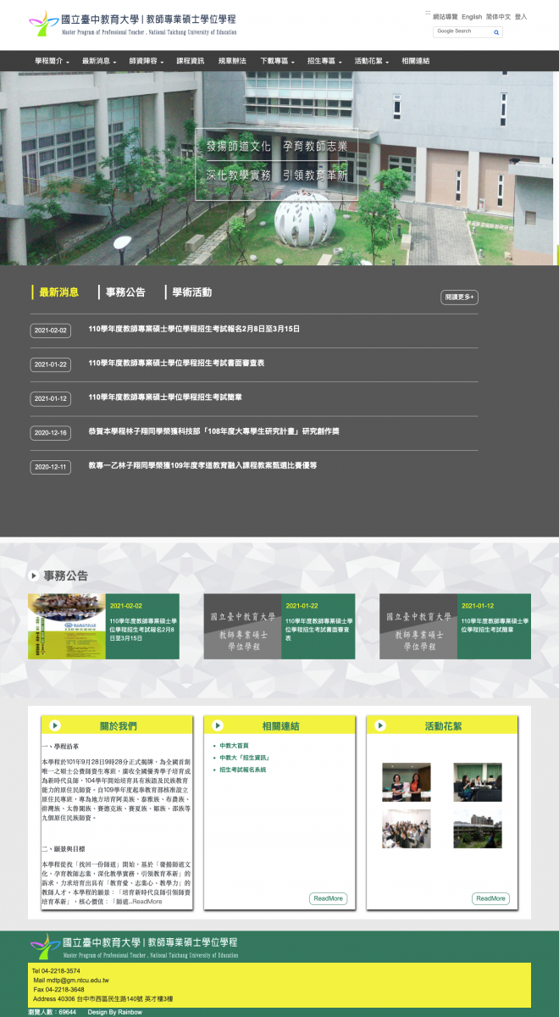Click the play icon beside 活動花絮 panel
Screen dimensions: 559x1017
click(x=380, y=725)
